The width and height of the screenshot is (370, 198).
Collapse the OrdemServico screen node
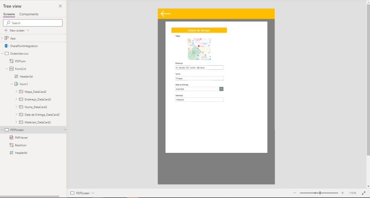(2, 54)
